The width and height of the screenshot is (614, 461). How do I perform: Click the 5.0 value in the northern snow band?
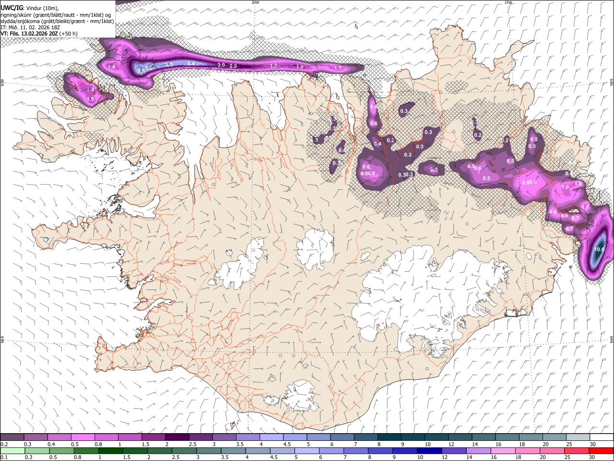[x=169, y=64]
